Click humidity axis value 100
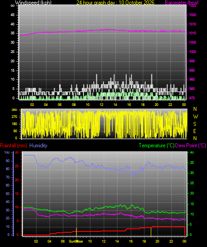Screen dimensions: 207x247 tap(7, 153)
